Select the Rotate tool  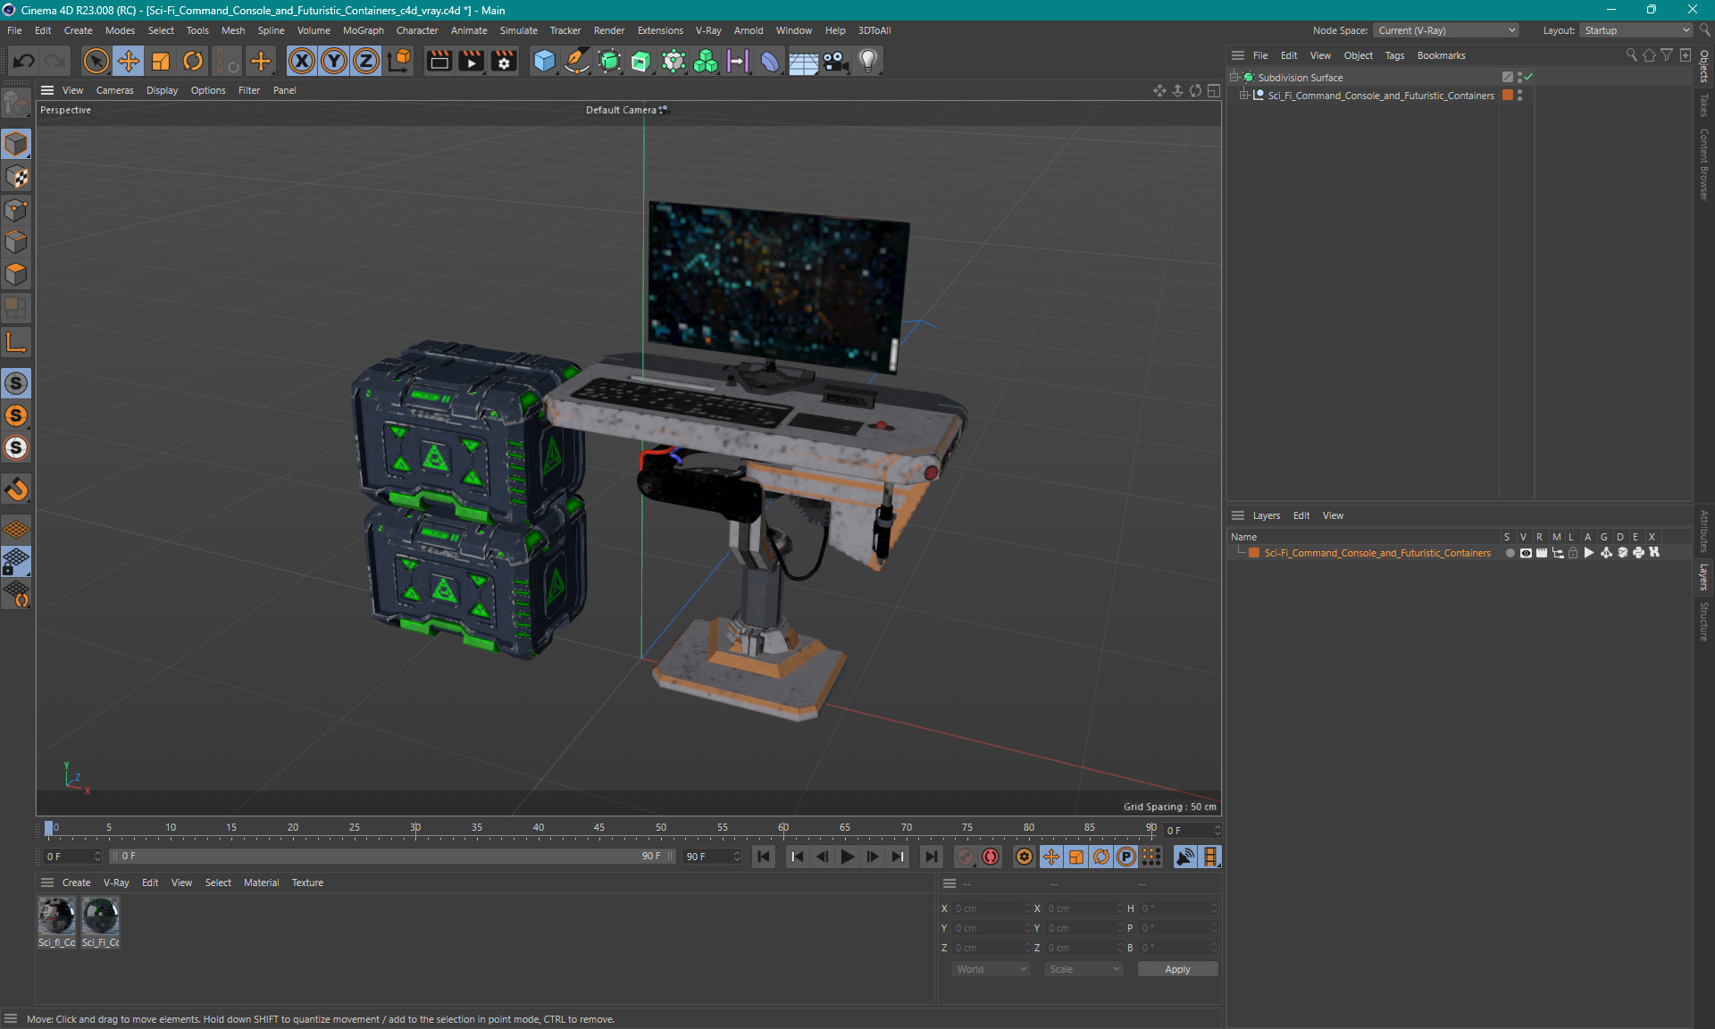point(193,61)
